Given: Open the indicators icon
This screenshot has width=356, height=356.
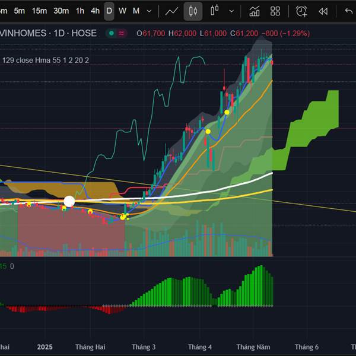Looking at the screenshot, I should (255, 11).
